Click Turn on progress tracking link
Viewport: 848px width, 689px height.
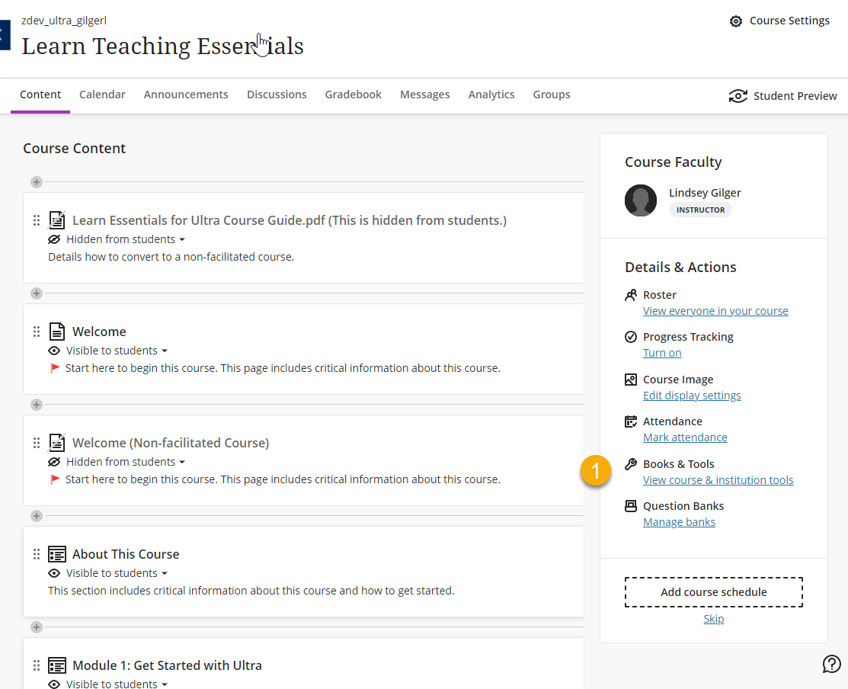coord(662,353)
